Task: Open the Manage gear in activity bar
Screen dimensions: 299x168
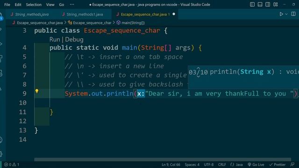Action: point(1,154)
